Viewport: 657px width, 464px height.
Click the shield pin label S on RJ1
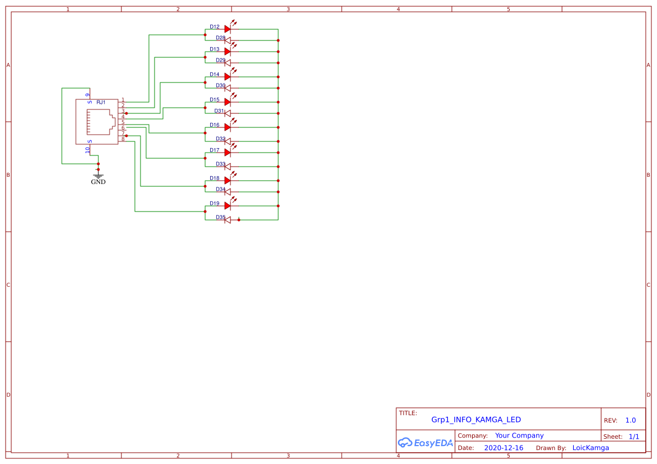point(89,102)
